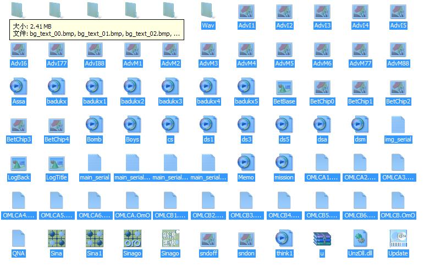Select the badukx3 audio file icon
Viewport: 424px width, 267px height.
click(170, 86)
